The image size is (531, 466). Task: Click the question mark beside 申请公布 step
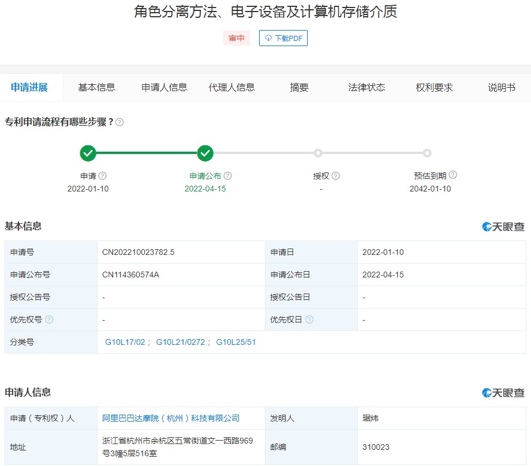pos(227,176)
